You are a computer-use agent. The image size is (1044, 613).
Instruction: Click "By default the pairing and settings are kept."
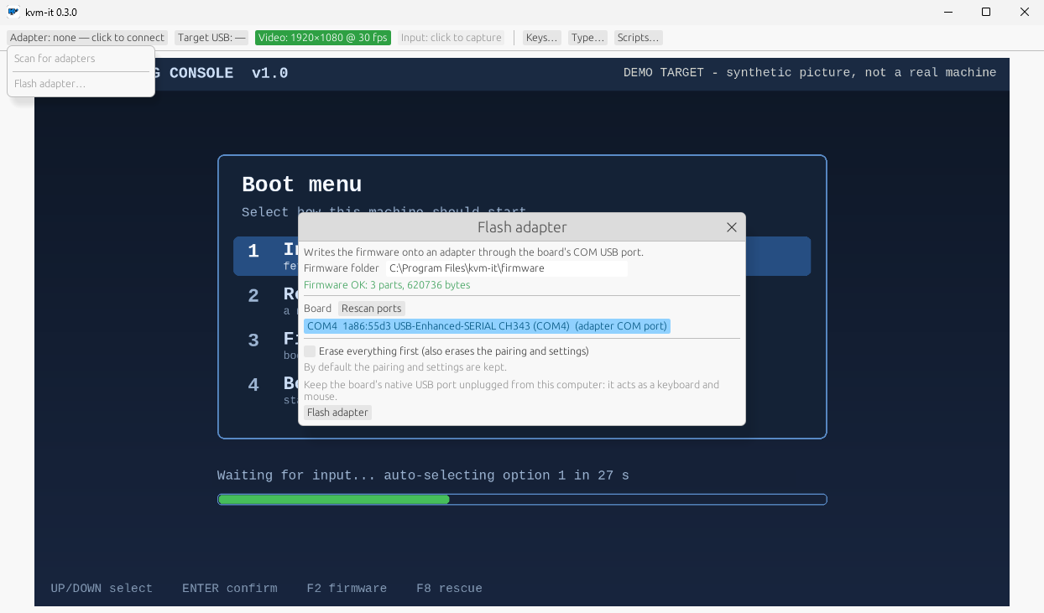[x=405, y=367]
